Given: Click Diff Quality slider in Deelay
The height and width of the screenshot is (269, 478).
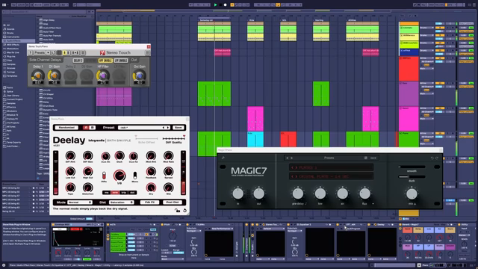Looking at the screenshot, I should (x=174, y=139).
